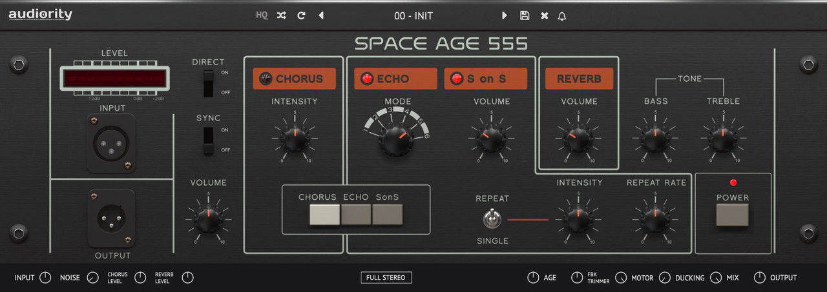
Task: Click the BASS tone knob
Action: tap(655, 137)
